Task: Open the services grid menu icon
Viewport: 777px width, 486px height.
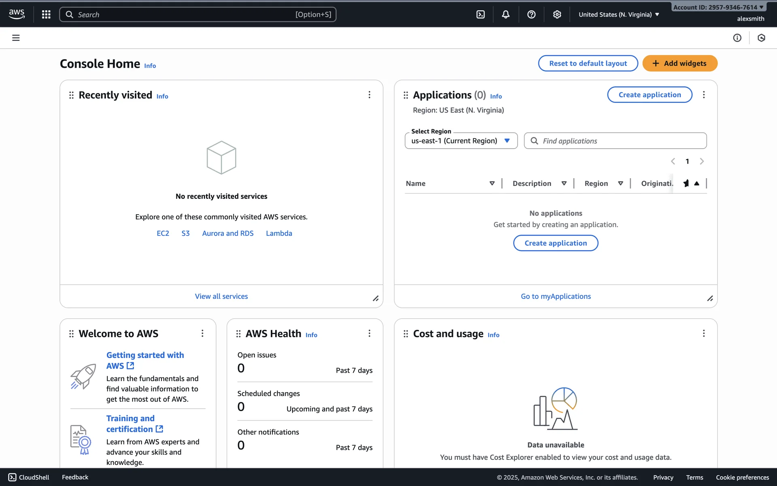Action: click(46, 15)
